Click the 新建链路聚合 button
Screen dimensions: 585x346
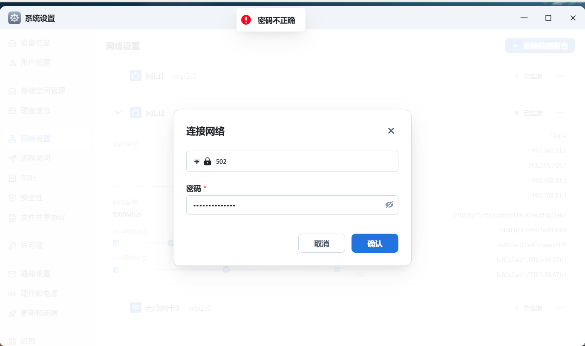pyautogui.click(x=540, y=46)
